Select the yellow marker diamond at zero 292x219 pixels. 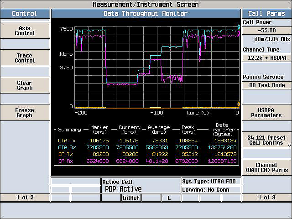pyautogui.click(x=239, y=104)
